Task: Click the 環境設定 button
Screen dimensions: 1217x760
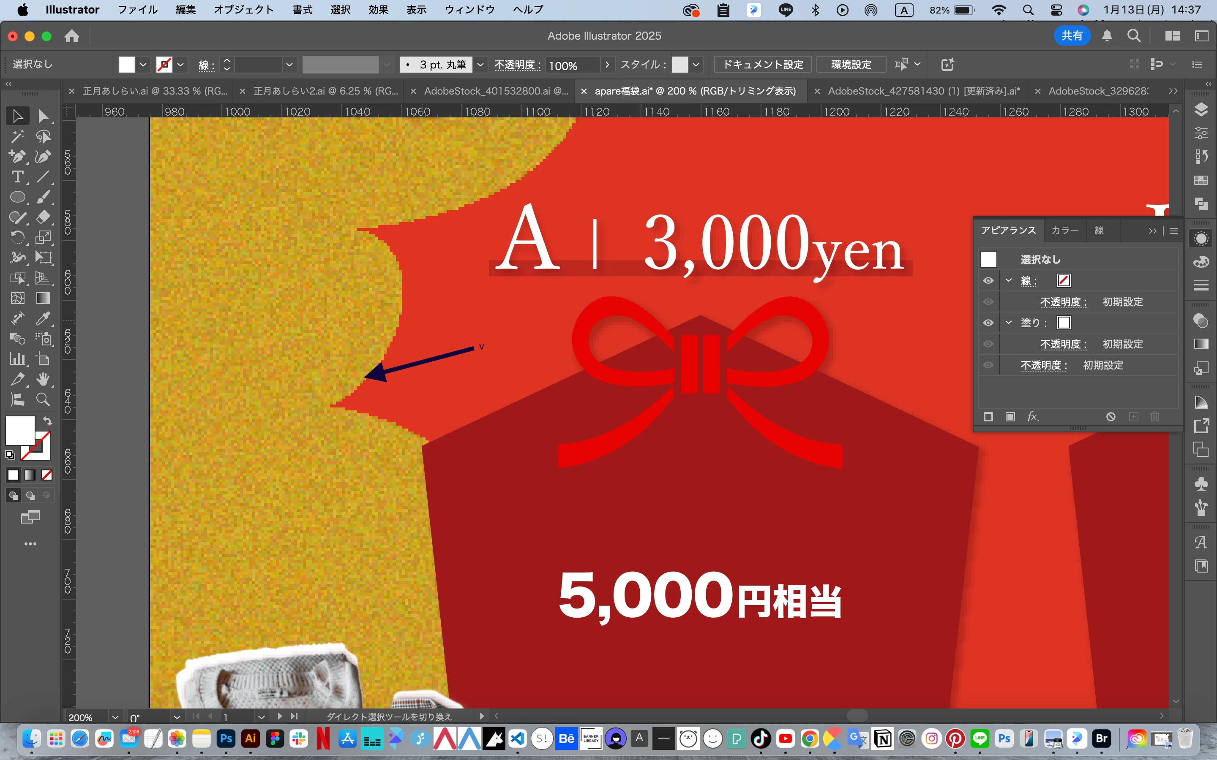Action: point(851,64)
